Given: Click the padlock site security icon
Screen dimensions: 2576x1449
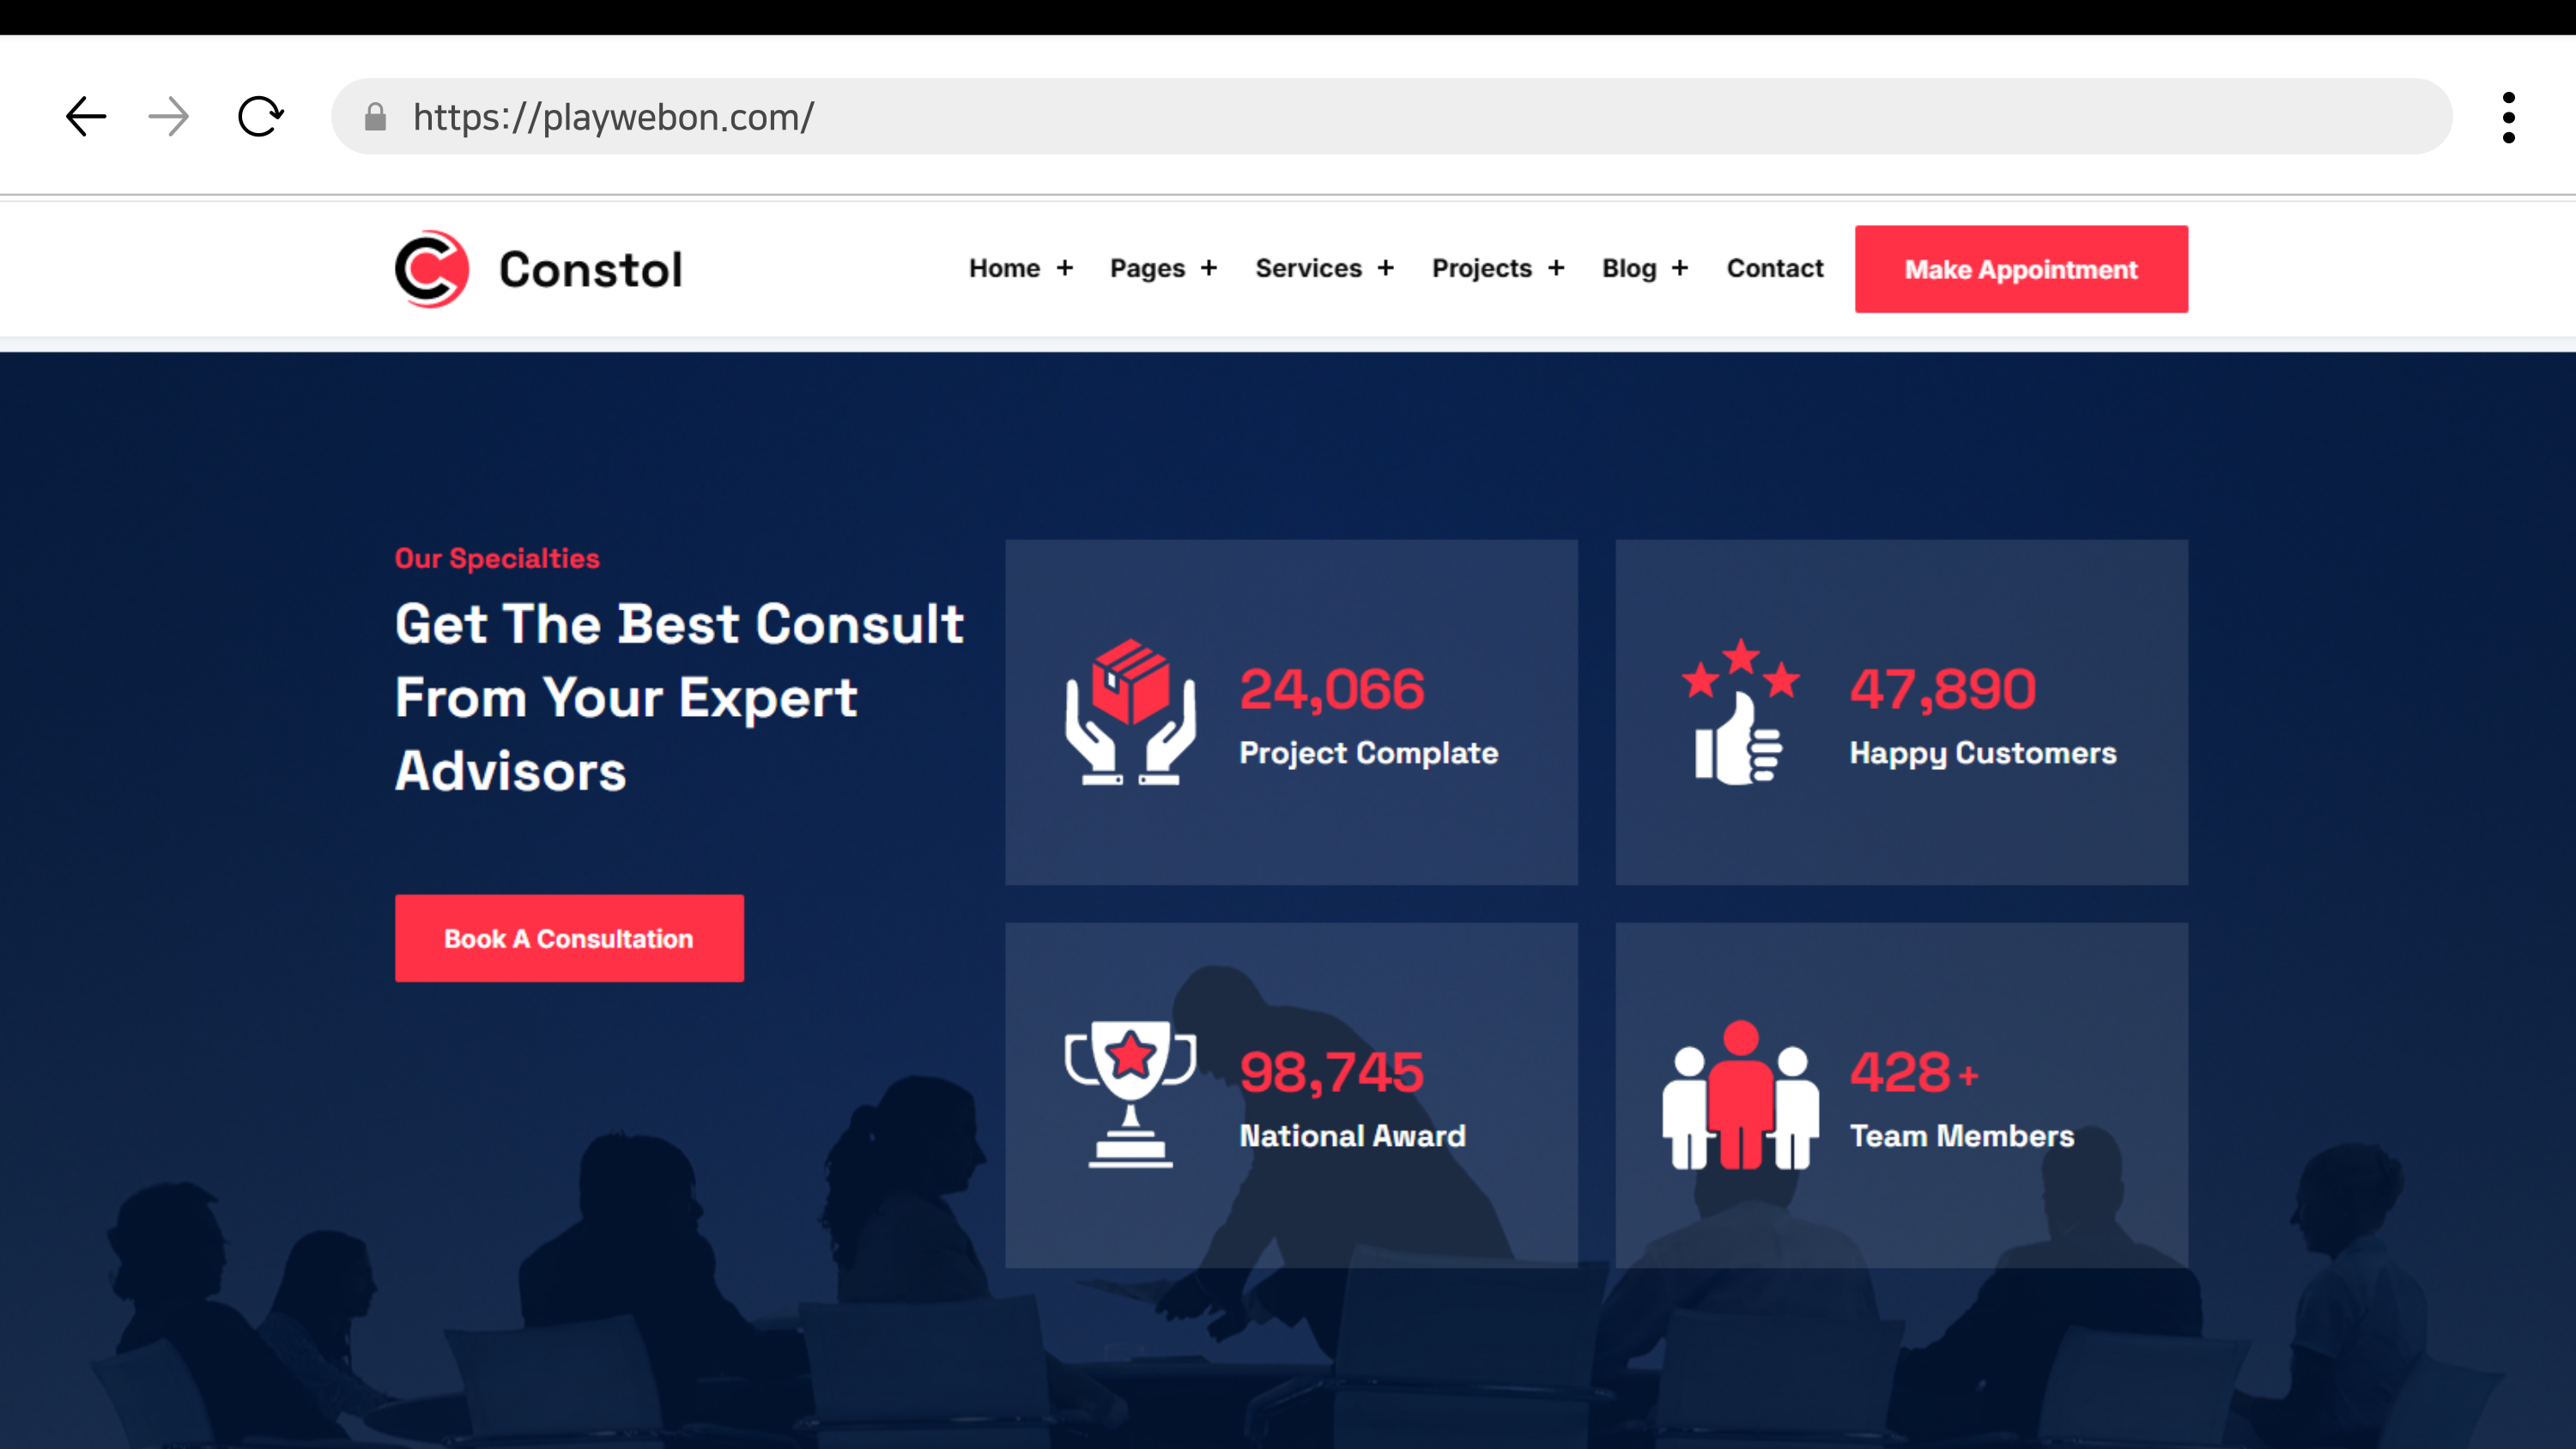Looking at the screenshot, I should pyautogui.click(x=375, y=118).
